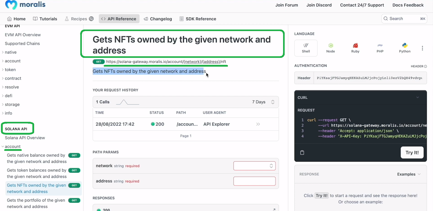This screenshot has height=211, width=433.
Task: Open the Join Forum link
Action: coord(287,5)
